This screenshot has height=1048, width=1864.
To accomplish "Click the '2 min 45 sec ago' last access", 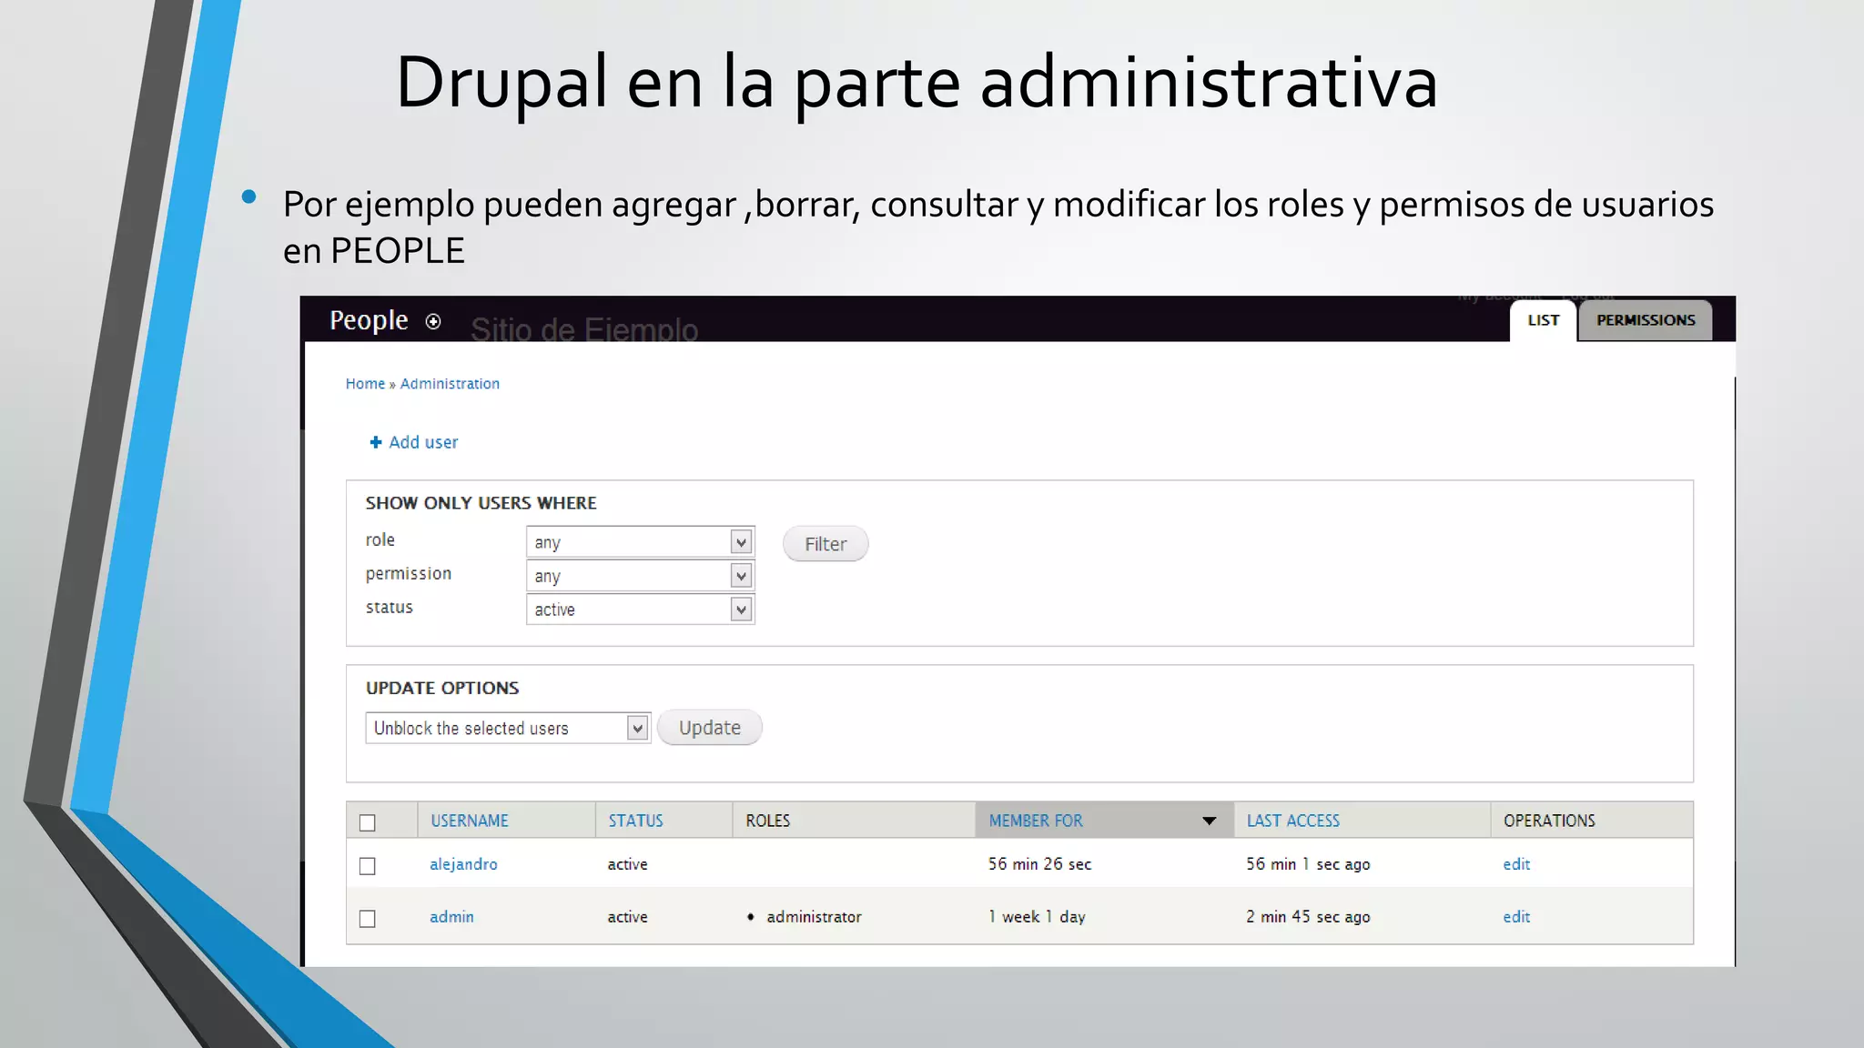I will click(1308, 917).
